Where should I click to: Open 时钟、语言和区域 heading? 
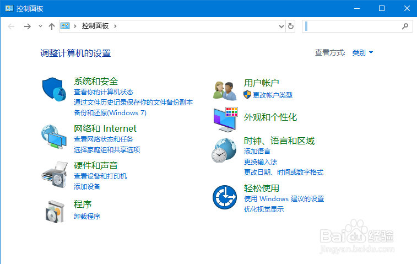point(279,141)
